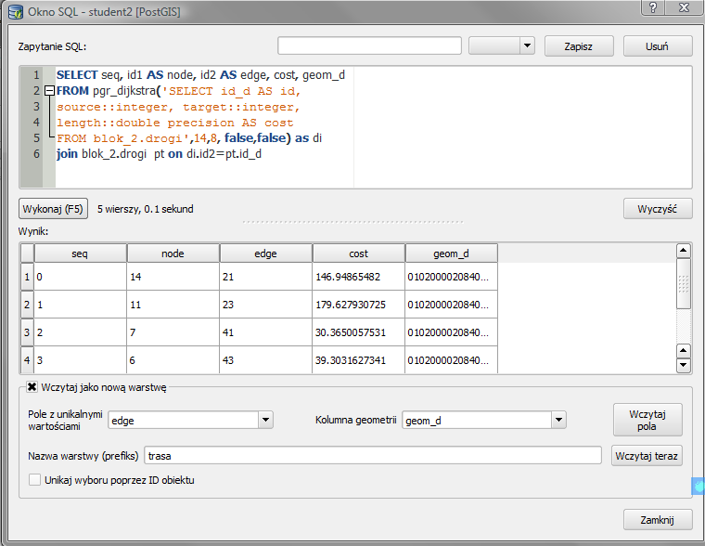Click the edge cell with value 43
The image size is (705, 546).
[x=265, y=360]
